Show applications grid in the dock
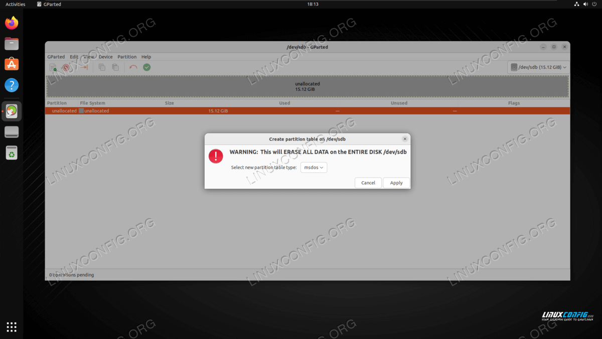The height and width of the screenshot is (339, 602). coord(12,327)
